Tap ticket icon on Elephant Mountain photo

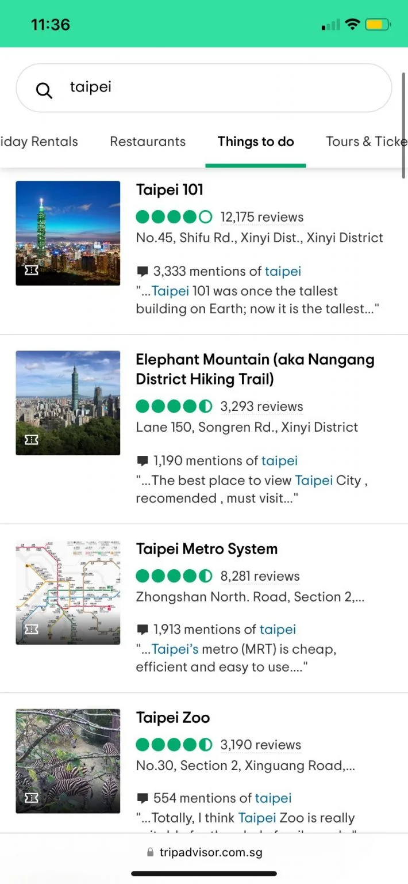pos(32,440)
